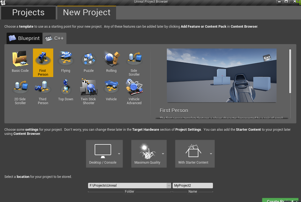Screen dimensions: 301x202
Task: Click the MyProject2 name field
Action: click(x=193, y=186)
